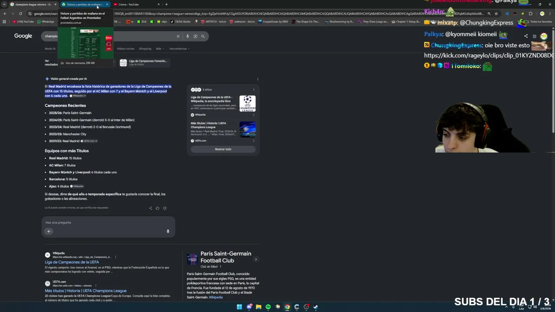Open options for Wikipedia source card

pyautogui.click(x=254, y=115)
